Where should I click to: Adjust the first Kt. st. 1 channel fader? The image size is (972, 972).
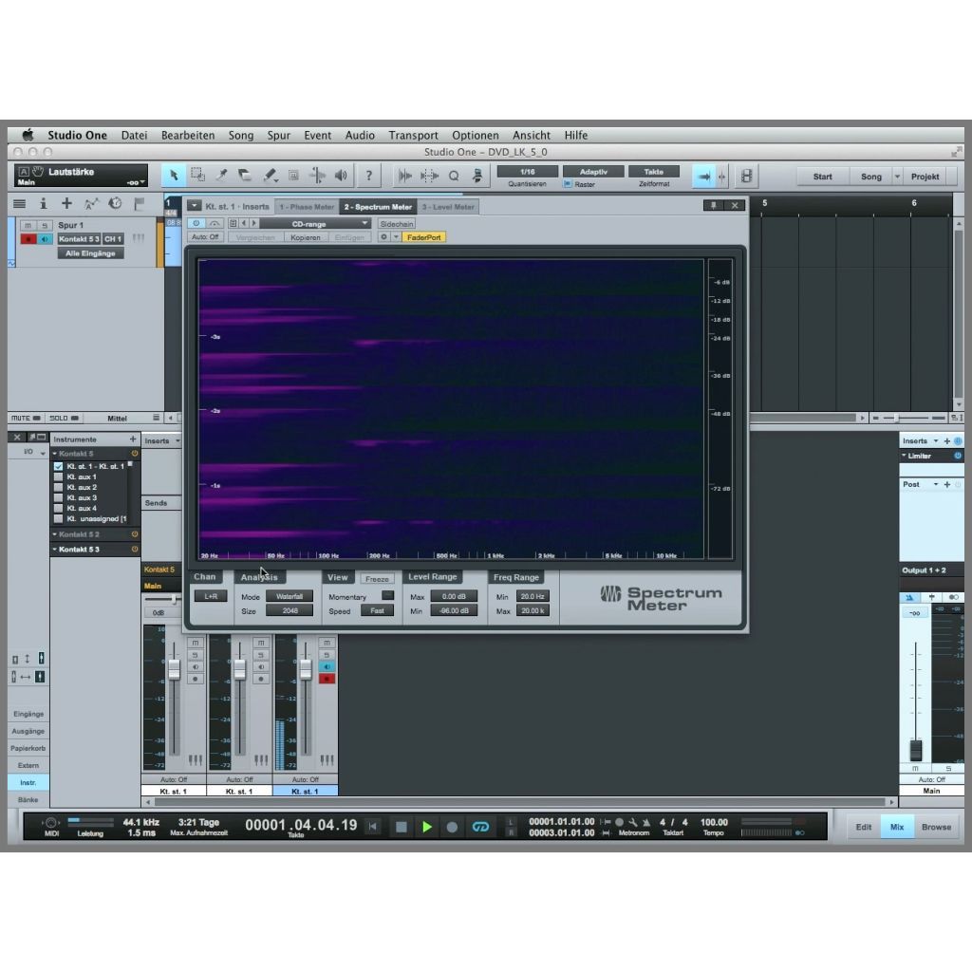pyautogui.click(x=175, y=669)
